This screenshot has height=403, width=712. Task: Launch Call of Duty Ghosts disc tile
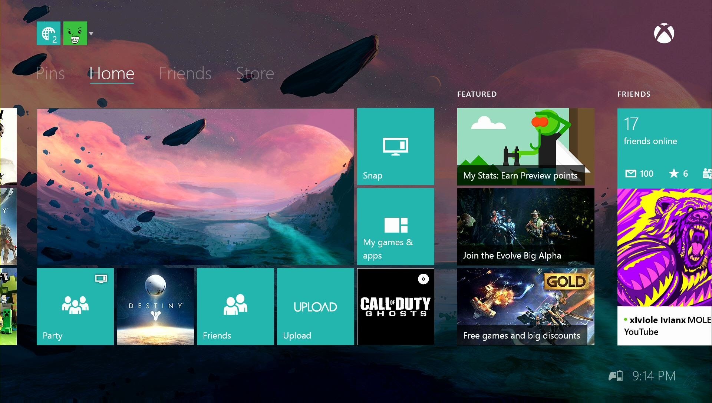[395, 307]
